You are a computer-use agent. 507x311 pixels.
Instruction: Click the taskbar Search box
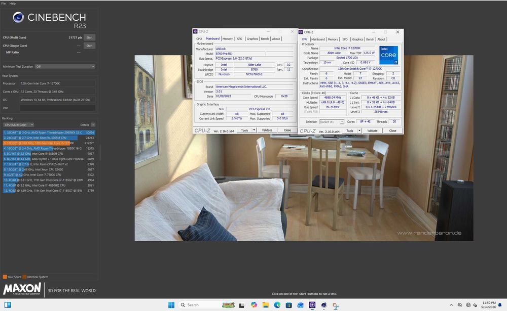(206, 305)
